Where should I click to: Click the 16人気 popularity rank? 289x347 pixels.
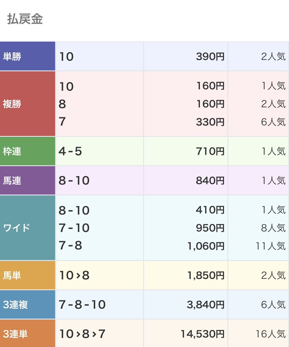tap(270, 334)
